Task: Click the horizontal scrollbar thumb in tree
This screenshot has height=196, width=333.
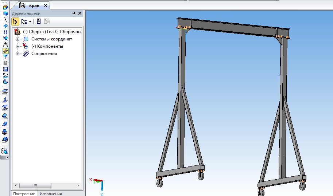Action: tap(35, 185)
